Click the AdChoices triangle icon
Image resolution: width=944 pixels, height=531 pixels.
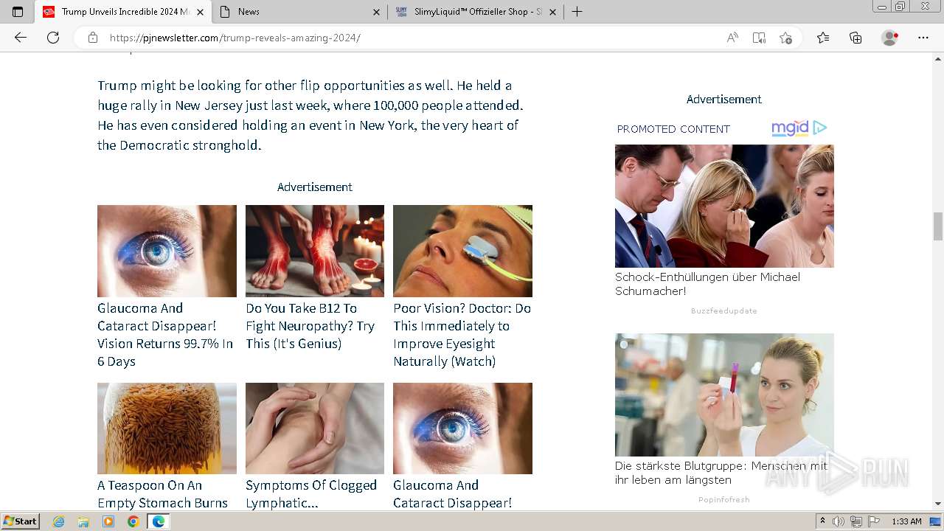[819, 128]
